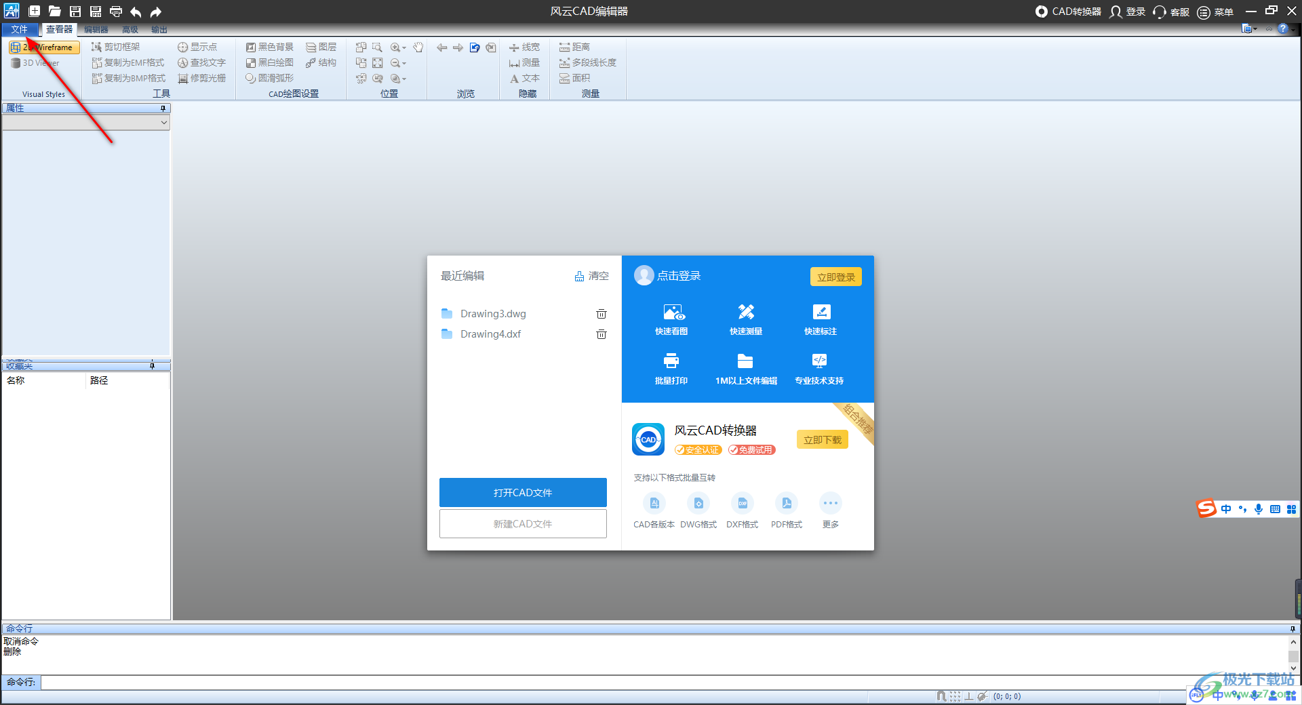This screenshot has width=1302, height=705.
Task: Delete Drawing3.dwg from the recent list
Action: click(x=601, y=314)
